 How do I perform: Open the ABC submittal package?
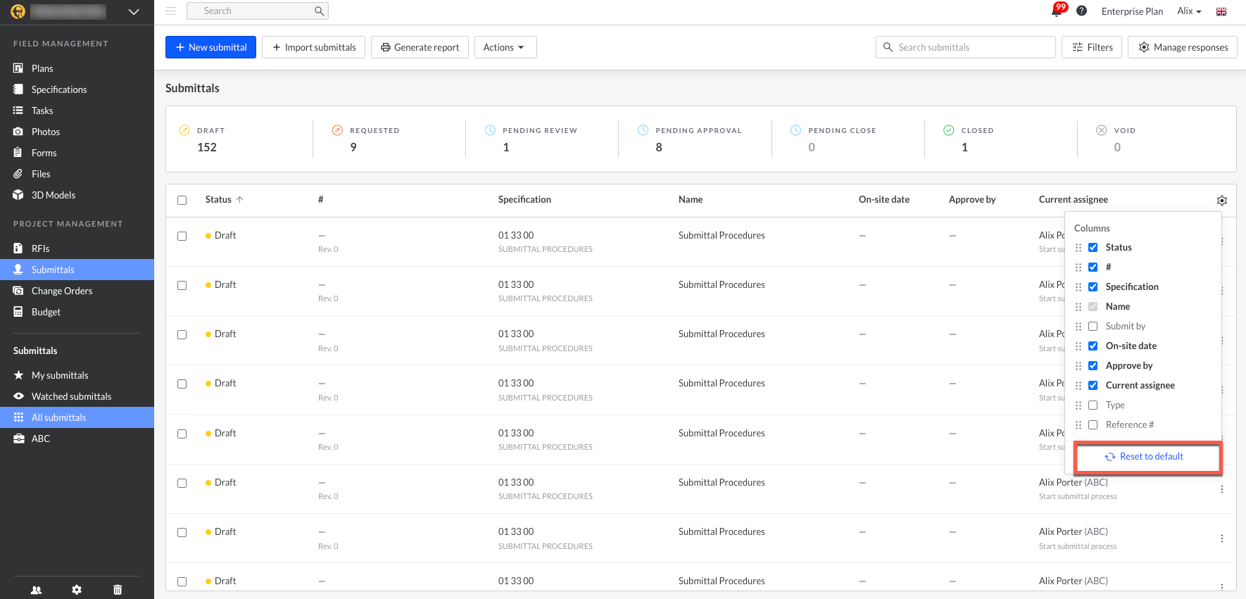[77, 439]
